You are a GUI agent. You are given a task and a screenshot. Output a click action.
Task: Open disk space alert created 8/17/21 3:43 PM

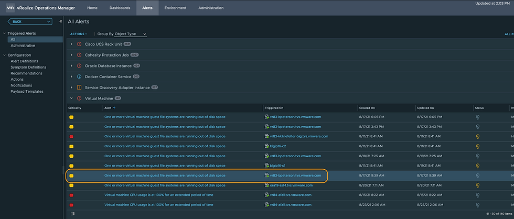tap(165, 127)
